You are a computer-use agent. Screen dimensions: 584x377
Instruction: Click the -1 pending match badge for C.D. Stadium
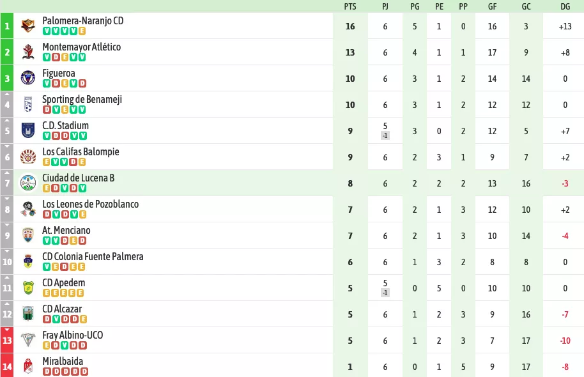click(x=385, y=135)
